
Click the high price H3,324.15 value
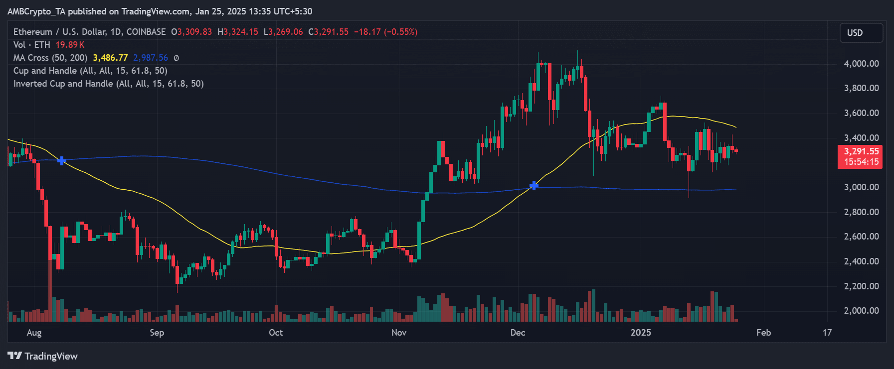tap(238, 32)
